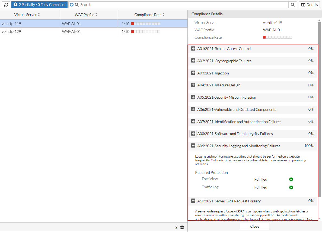Click 100% value for A09 section
Image resolution: width=322 pixels, height=232 pixels.
tap(309, 146)
